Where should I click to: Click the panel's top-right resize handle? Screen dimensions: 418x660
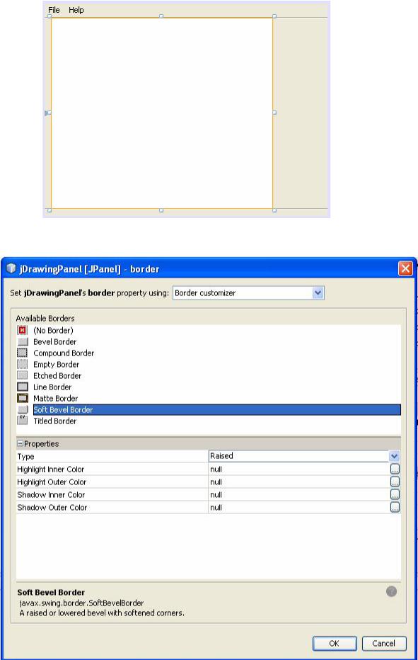click(274, 16)
